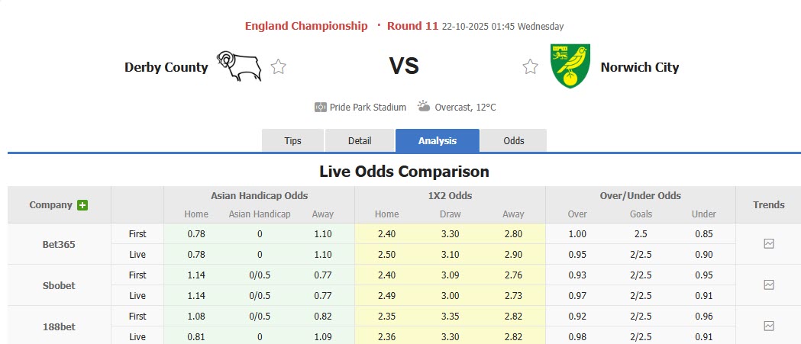Viewport: 801px width, 344px height.
Task: Click the overcast weather cloud icon
Action: pyautogui.click(x=424, y=107)
